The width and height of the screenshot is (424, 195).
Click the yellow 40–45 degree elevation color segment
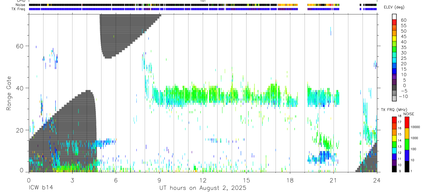click(x=394, y=39)
